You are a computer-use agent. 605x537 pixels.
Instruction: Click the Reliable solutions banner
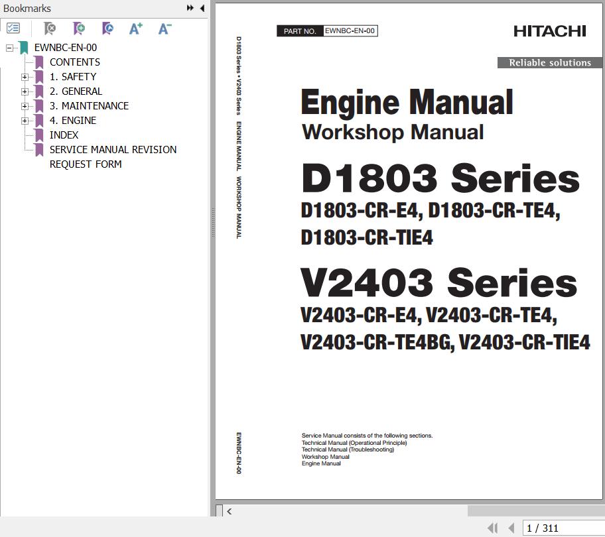(x=550, y=62)
